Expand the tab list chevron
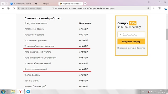Screen dimensions: 168x94 [x=7, y=4]
